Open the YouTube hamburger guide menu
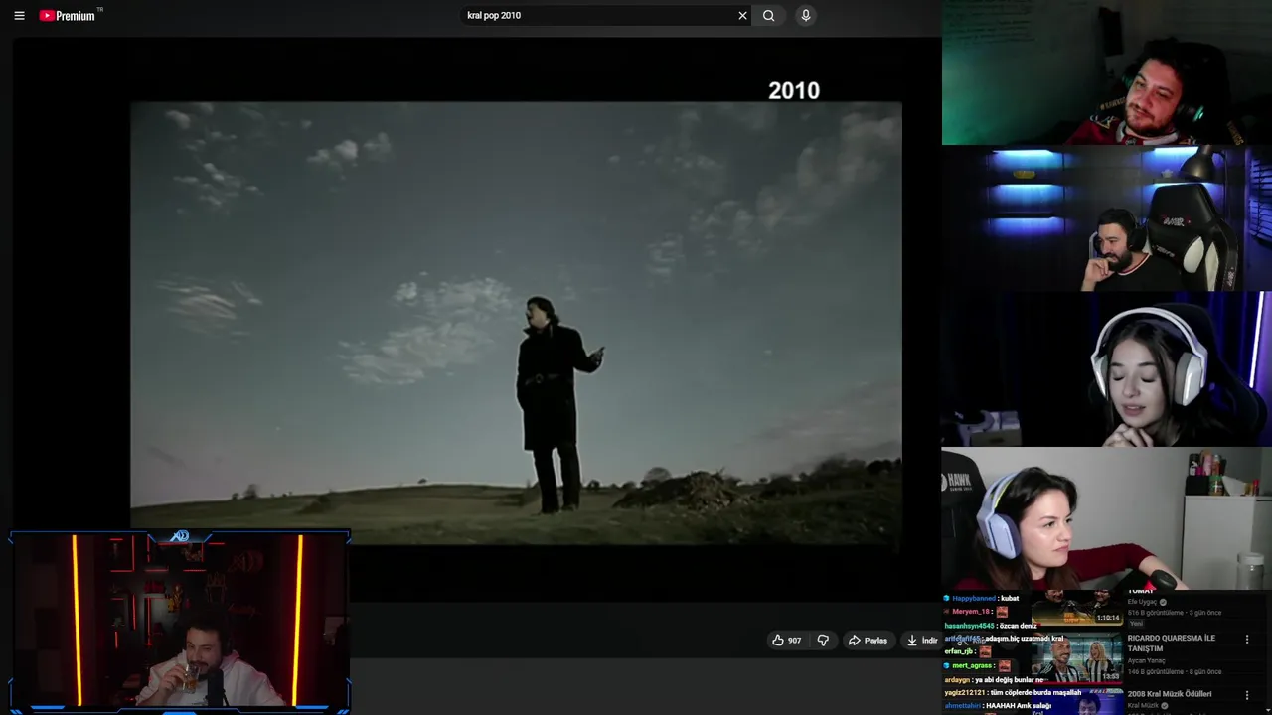The width and height of the screenshot is (1272, 715). (19, 15)
